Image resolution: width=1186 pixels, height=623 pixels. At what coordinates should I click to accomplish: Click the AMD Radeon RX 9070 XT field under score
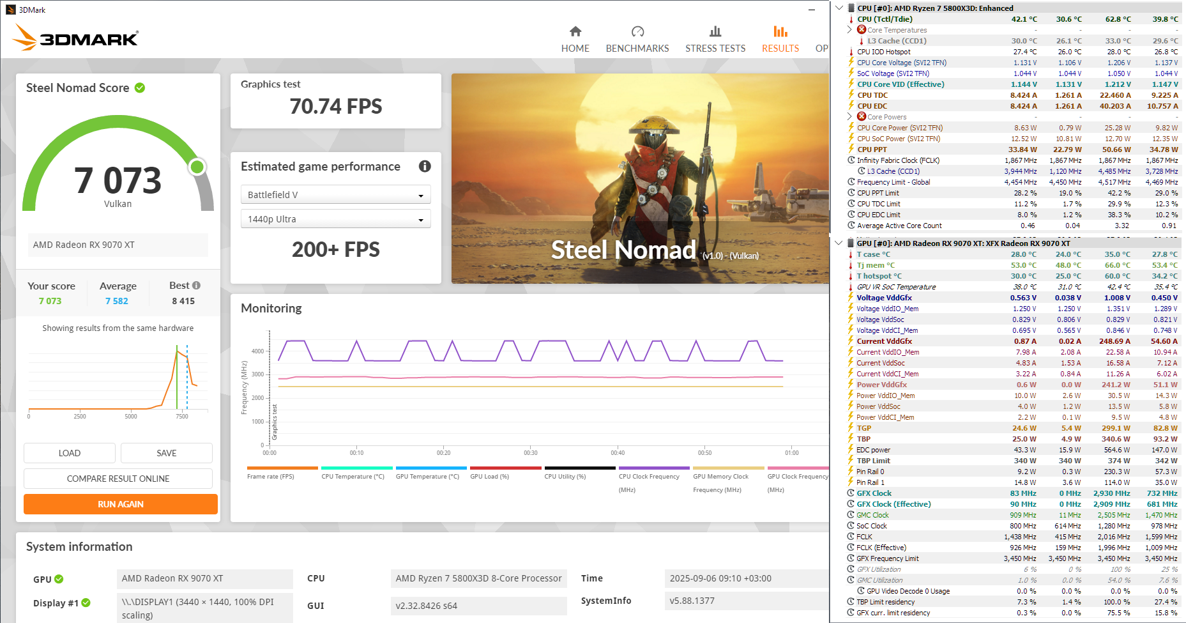[118, 245]
